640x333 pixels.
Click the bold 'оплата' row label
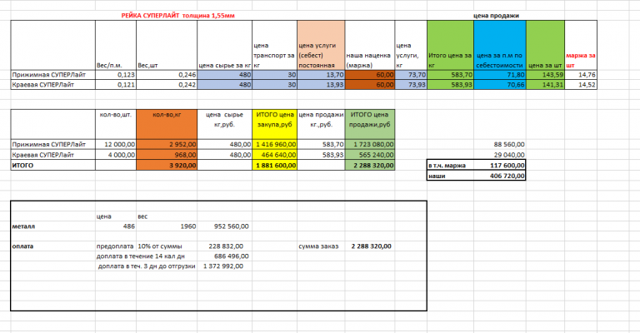(x=22, y=246)
